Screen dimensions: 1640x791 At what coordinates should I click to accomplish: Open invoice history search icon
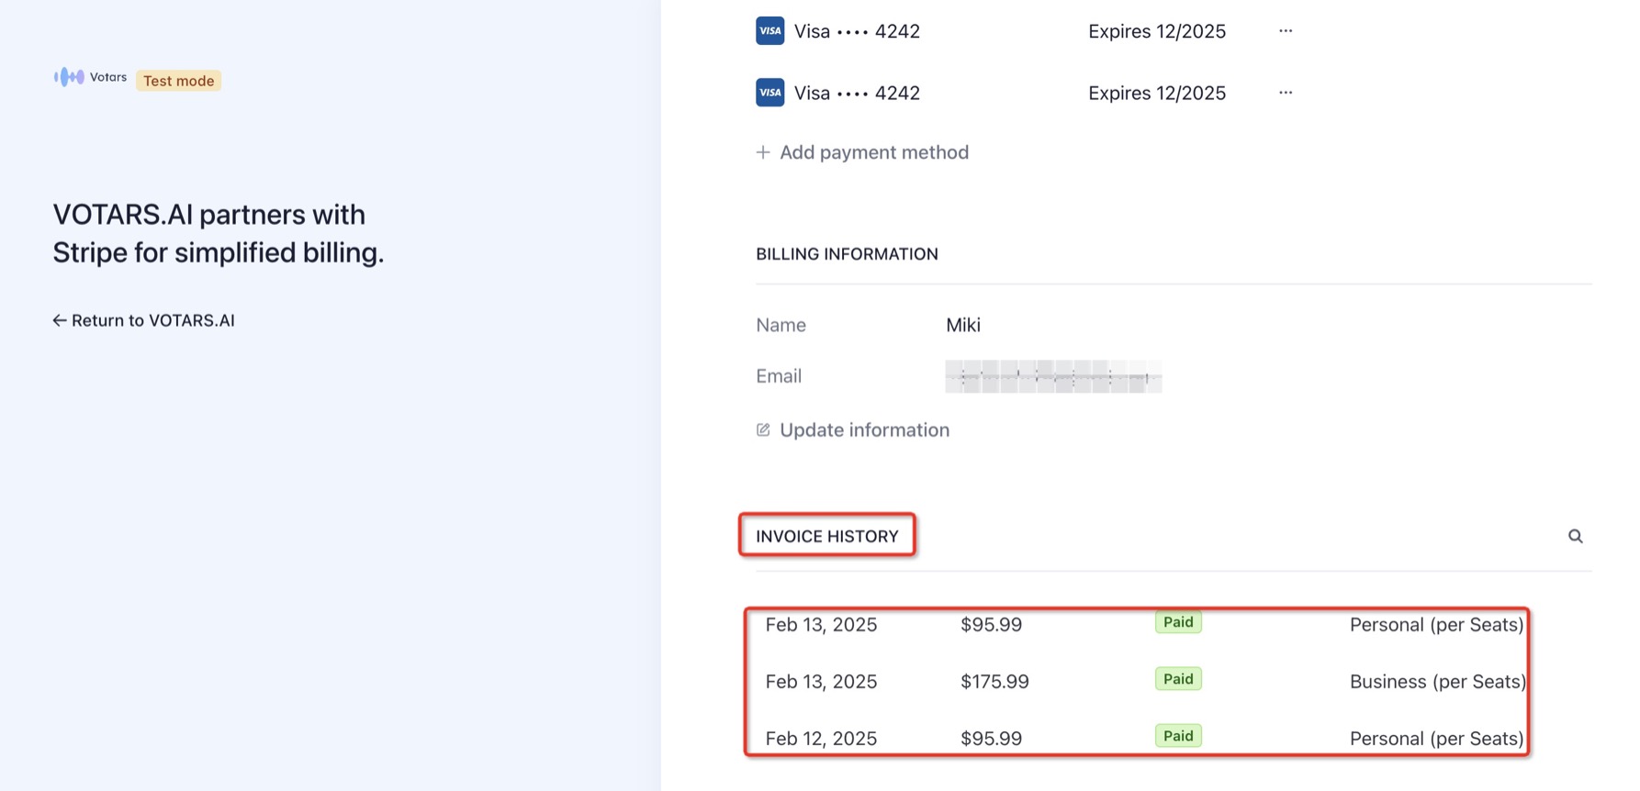click(x=1575, y=537)
